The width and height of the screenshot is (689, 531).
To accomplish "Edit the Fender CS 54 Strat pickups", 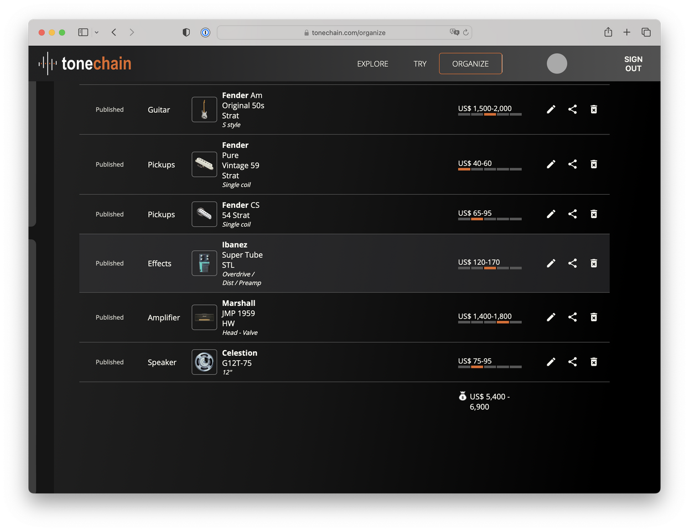I will (551, 214).
